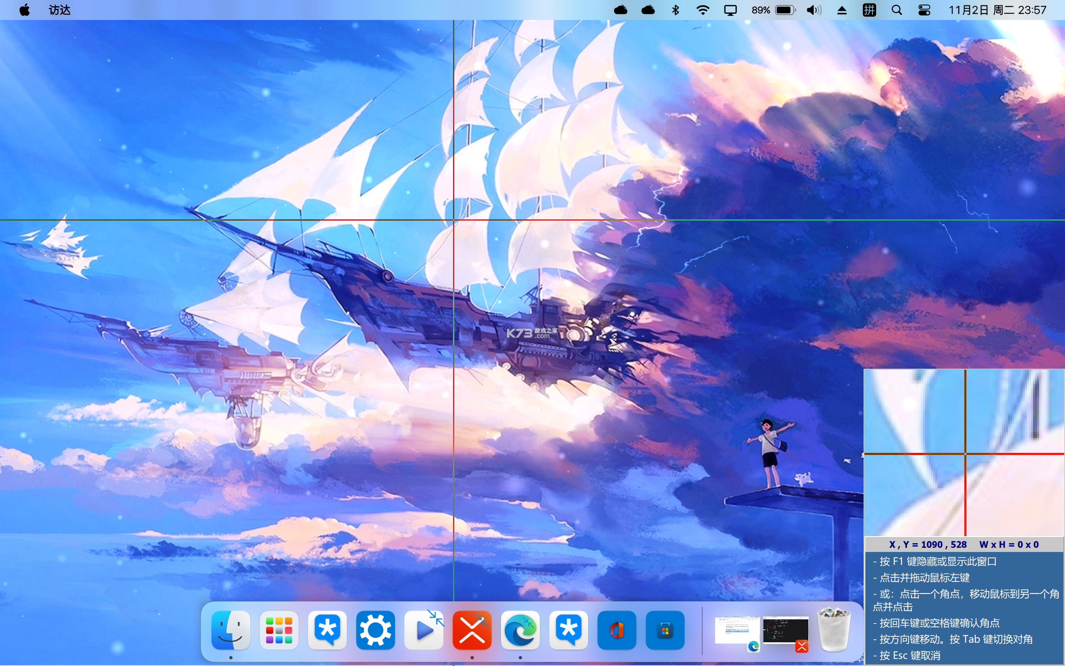Click the W x H = 0 x 0 readout
Image resolution: width=1065 pixels, height=666 pixels.
click(1009, 544)
